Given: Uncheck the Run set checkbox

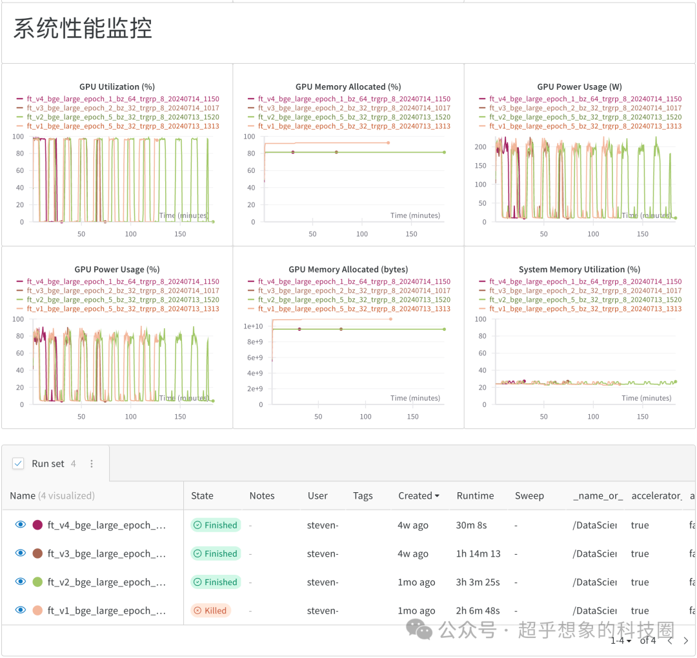Looking at the screenshot, I should (x=18, y=463).
